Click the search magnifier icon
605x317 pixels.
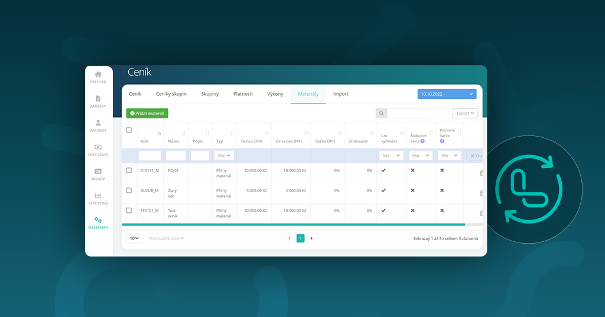[381, 114]
